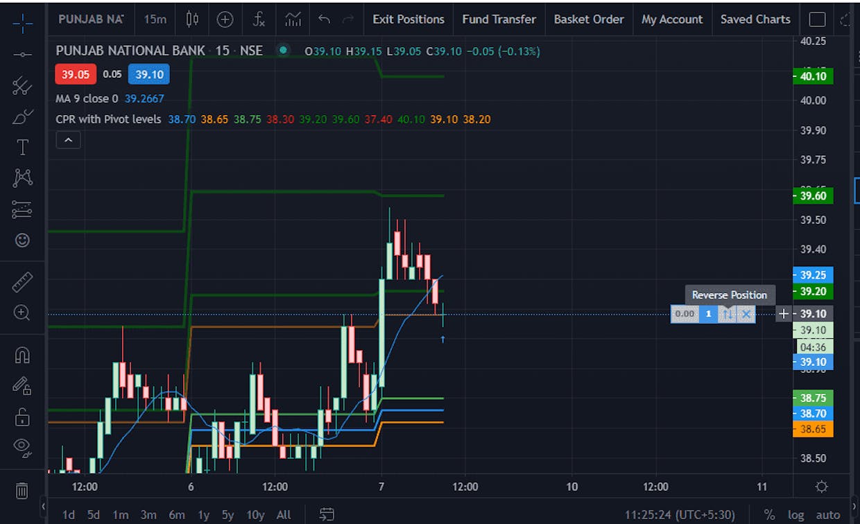
Task: Click the green 39.60 pivot price label
Action: point(813,196)
